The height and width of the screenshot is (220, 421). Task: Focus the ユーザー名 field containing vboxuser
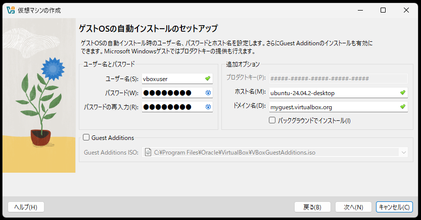pos(172,79)
